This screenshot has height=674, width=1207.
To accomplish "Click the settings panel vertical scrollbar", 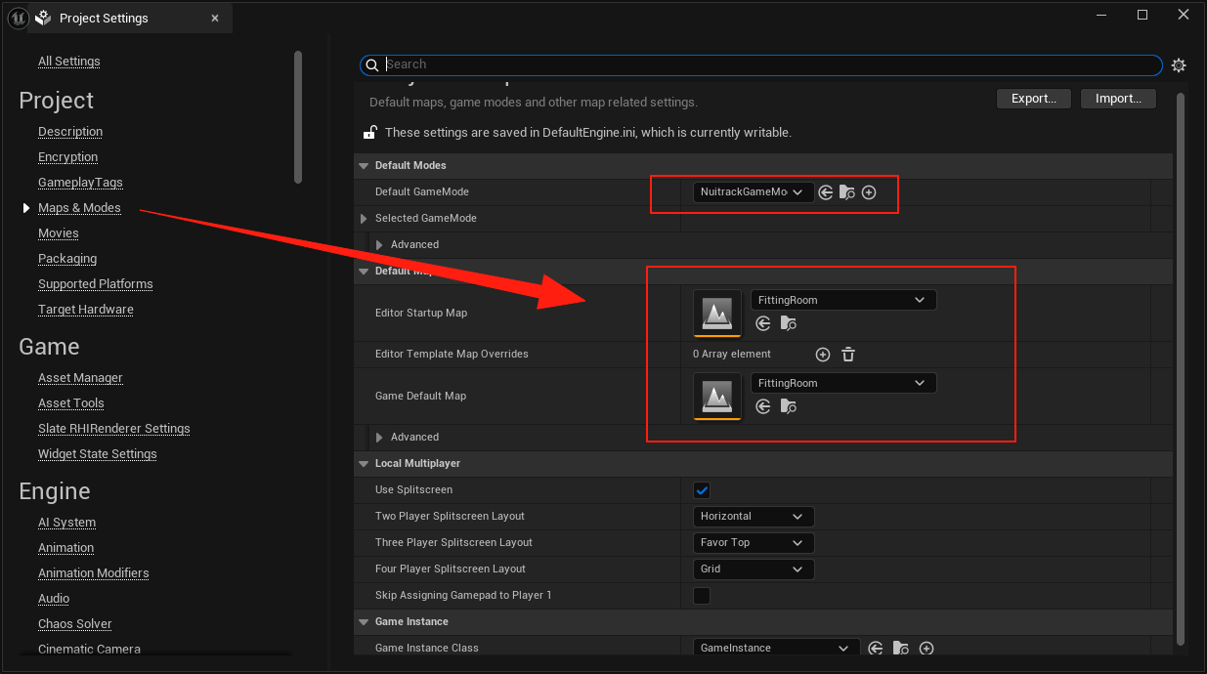I will coord(1180,369).
